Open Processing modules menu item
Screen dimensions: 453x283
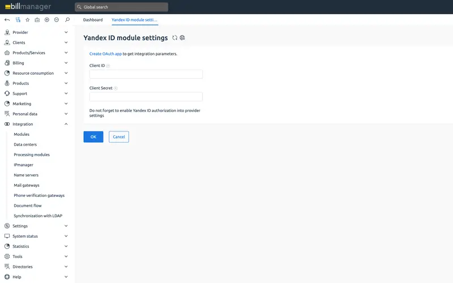(32, 155)
